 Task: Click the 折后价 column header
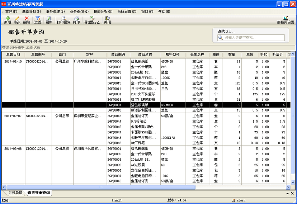click(278, 54)
